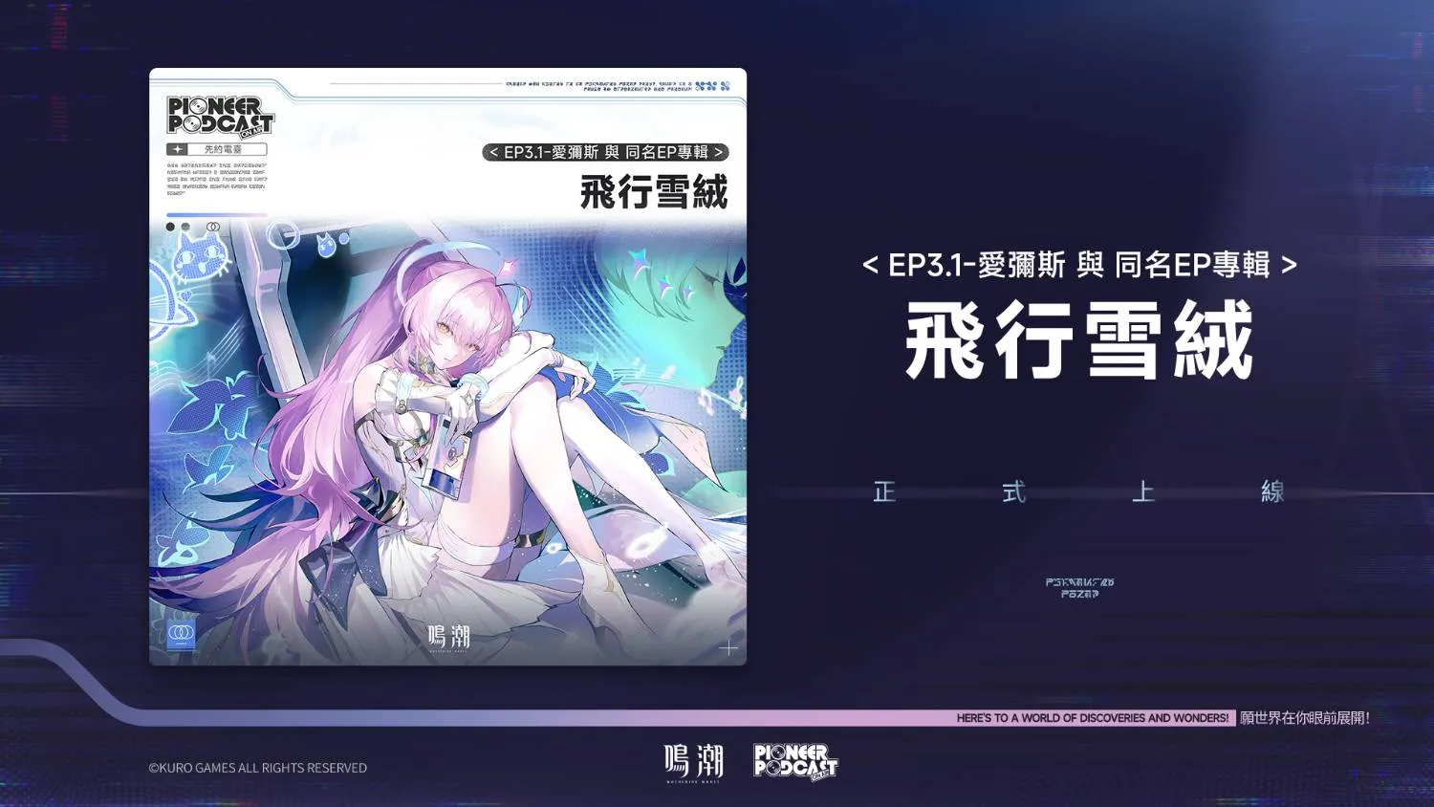Click the right chevron in cover EP pill

tap(718, 153)
